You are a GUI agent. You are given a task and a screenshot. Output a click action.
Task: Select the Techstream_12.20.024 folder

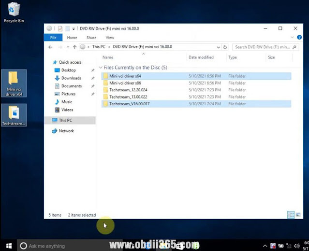196,90
